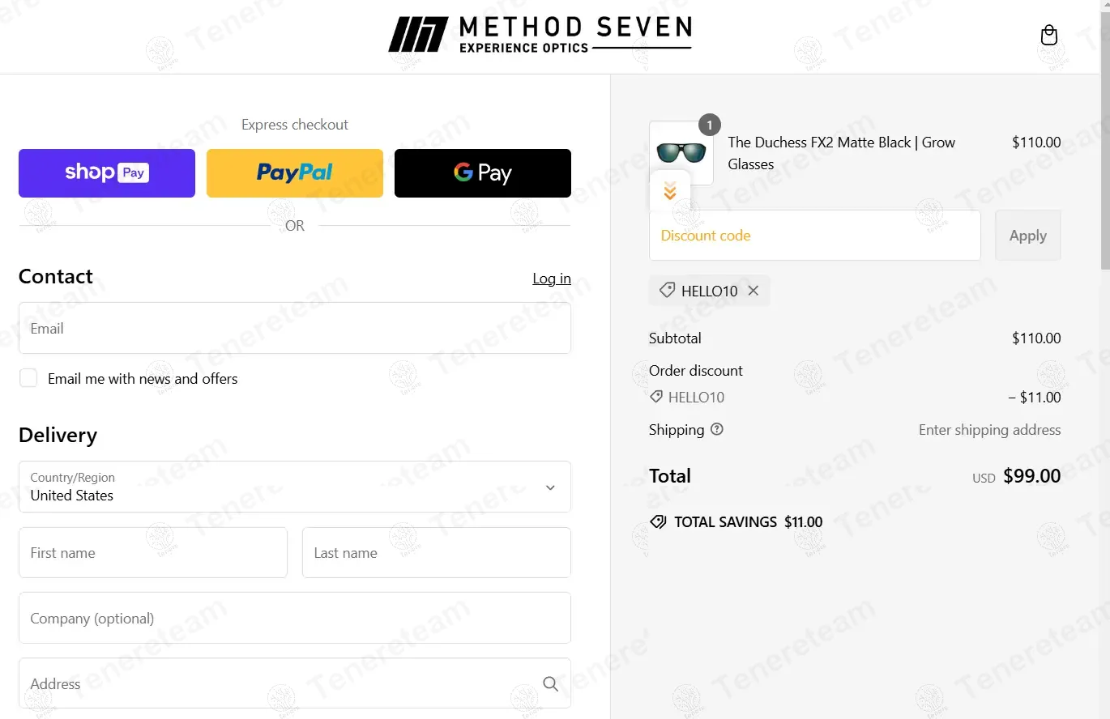
Task: Click the HELLO10 order discount tag icon
Action: point(656,398)
